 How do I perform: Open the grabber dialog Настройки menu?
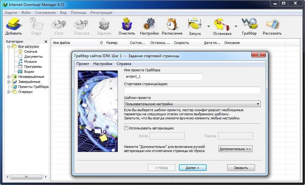click(x=103, y=64)
